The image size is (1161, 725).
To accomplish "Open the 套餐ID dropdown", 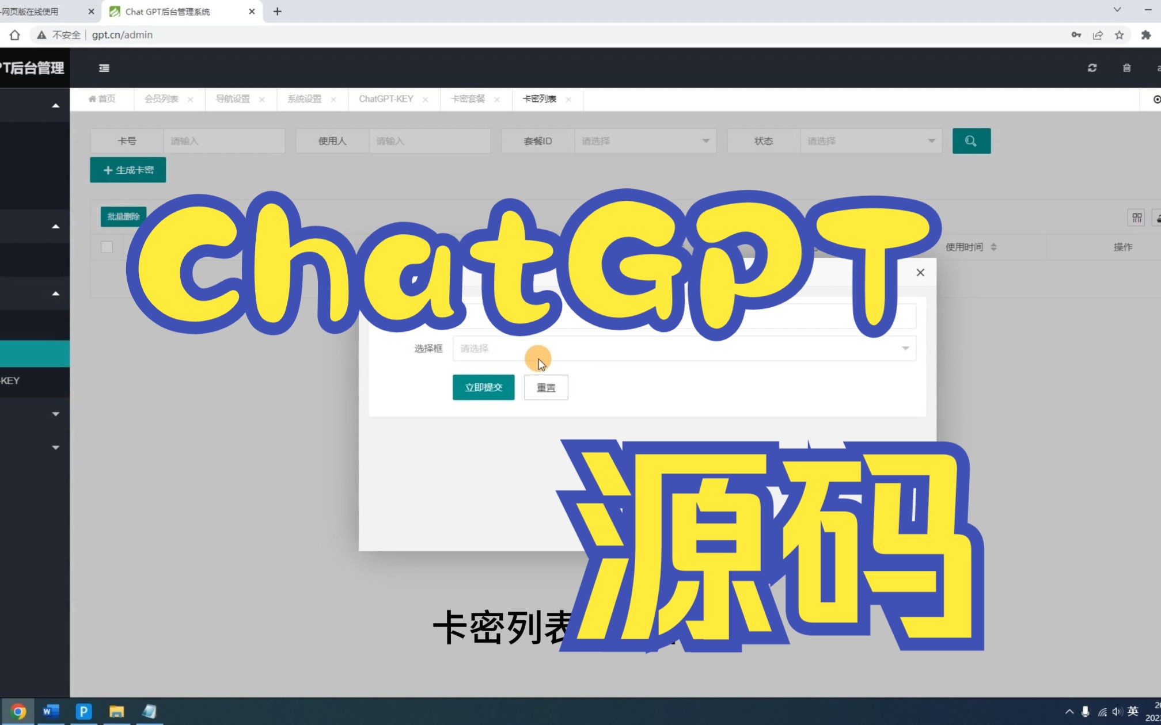I will click(645, 141).
